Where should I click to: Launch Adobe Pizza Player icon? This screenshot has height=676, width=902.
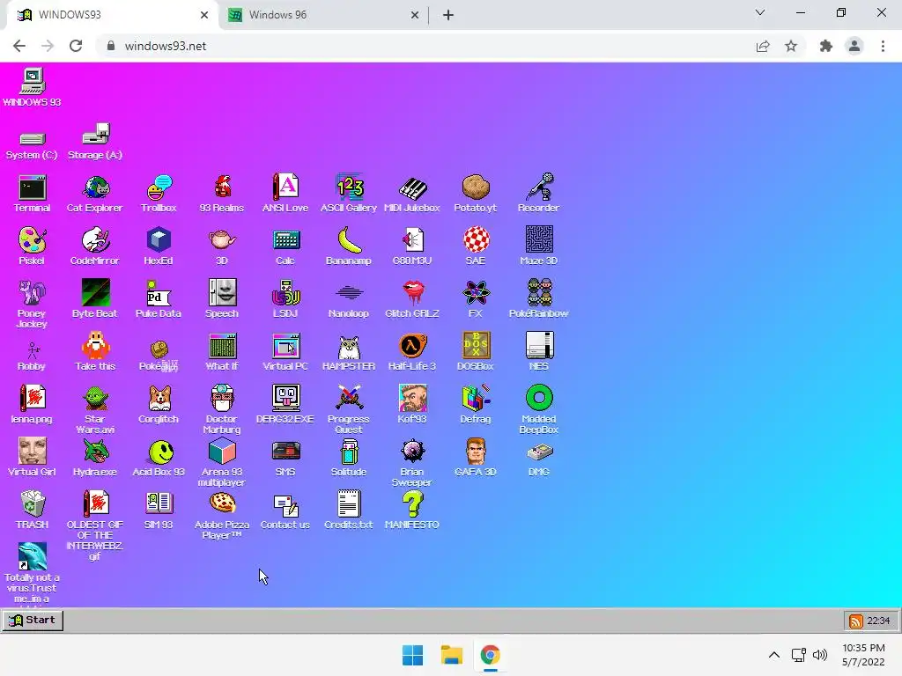point(222,516)
